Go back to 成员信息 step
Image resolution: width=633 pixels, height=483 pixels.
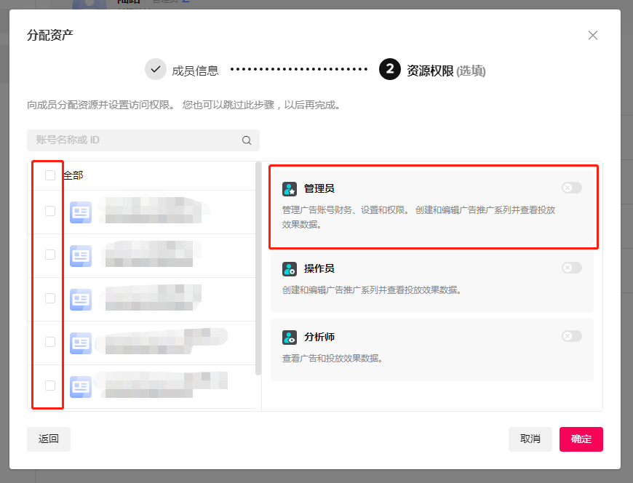tap(196, 71)
